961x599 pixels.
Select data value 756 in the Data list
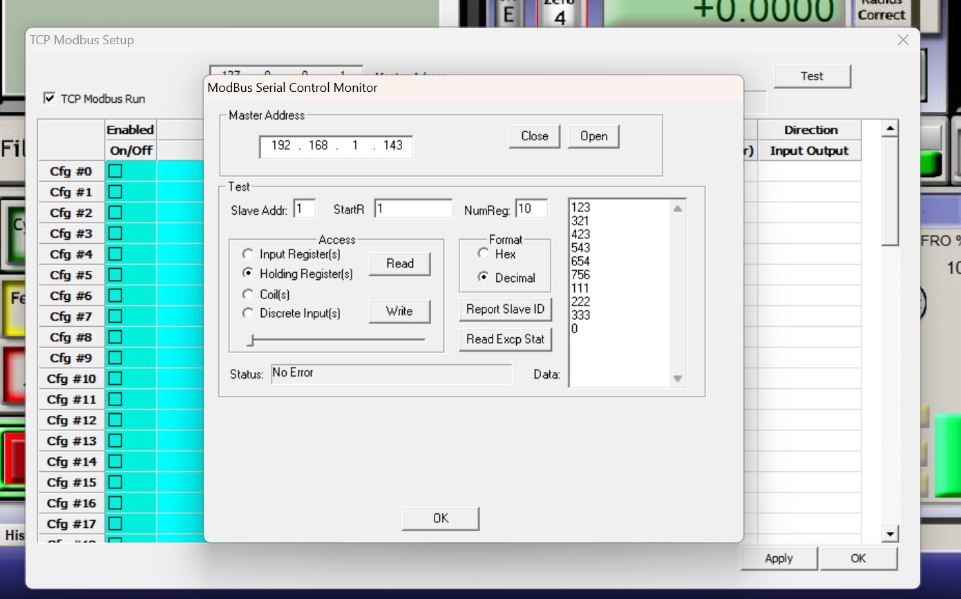[580, 275]
